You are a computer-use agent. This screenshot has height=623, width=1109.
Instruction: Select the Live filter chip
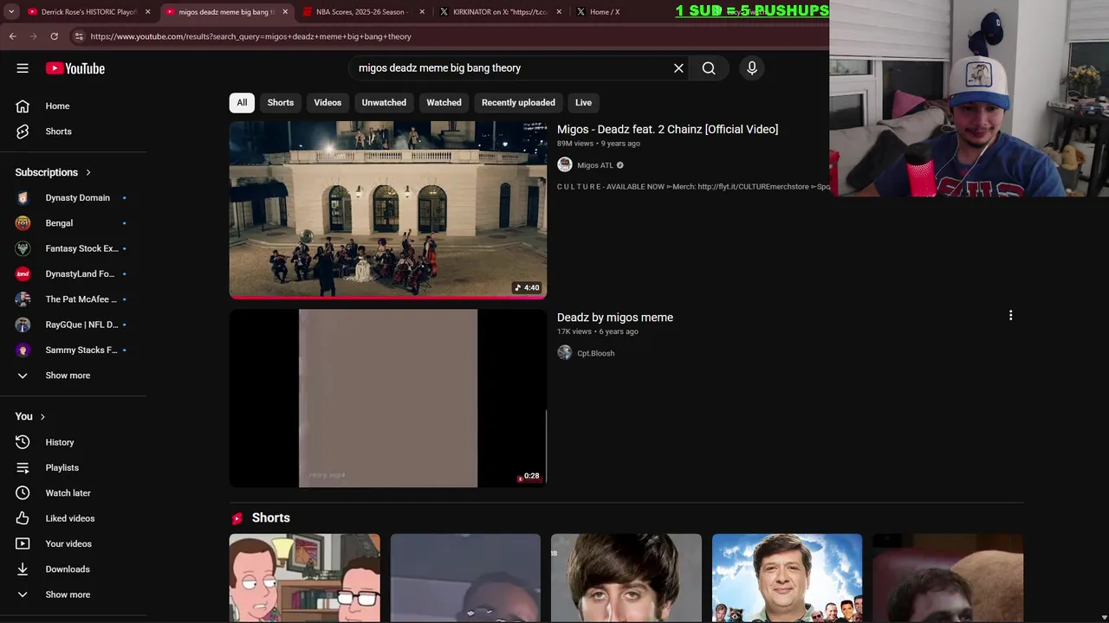coord(583,102)
